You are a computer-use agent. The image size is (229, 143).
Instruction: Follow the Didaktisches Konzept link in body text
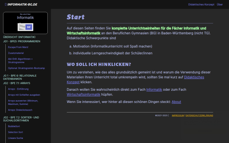click(194, 77)
